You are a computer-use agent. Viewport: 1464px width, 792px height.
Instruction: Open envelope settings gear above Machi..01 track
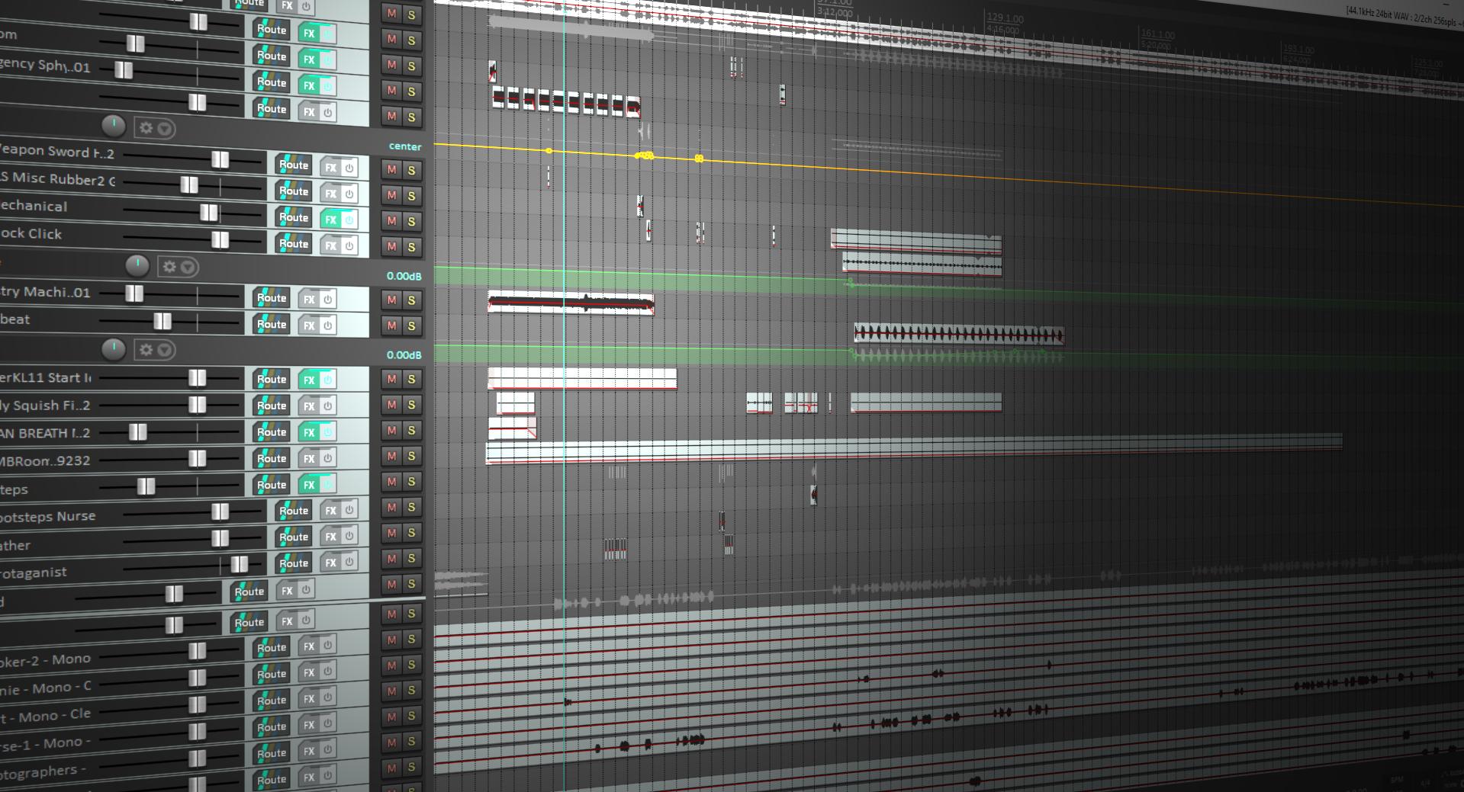169,267
